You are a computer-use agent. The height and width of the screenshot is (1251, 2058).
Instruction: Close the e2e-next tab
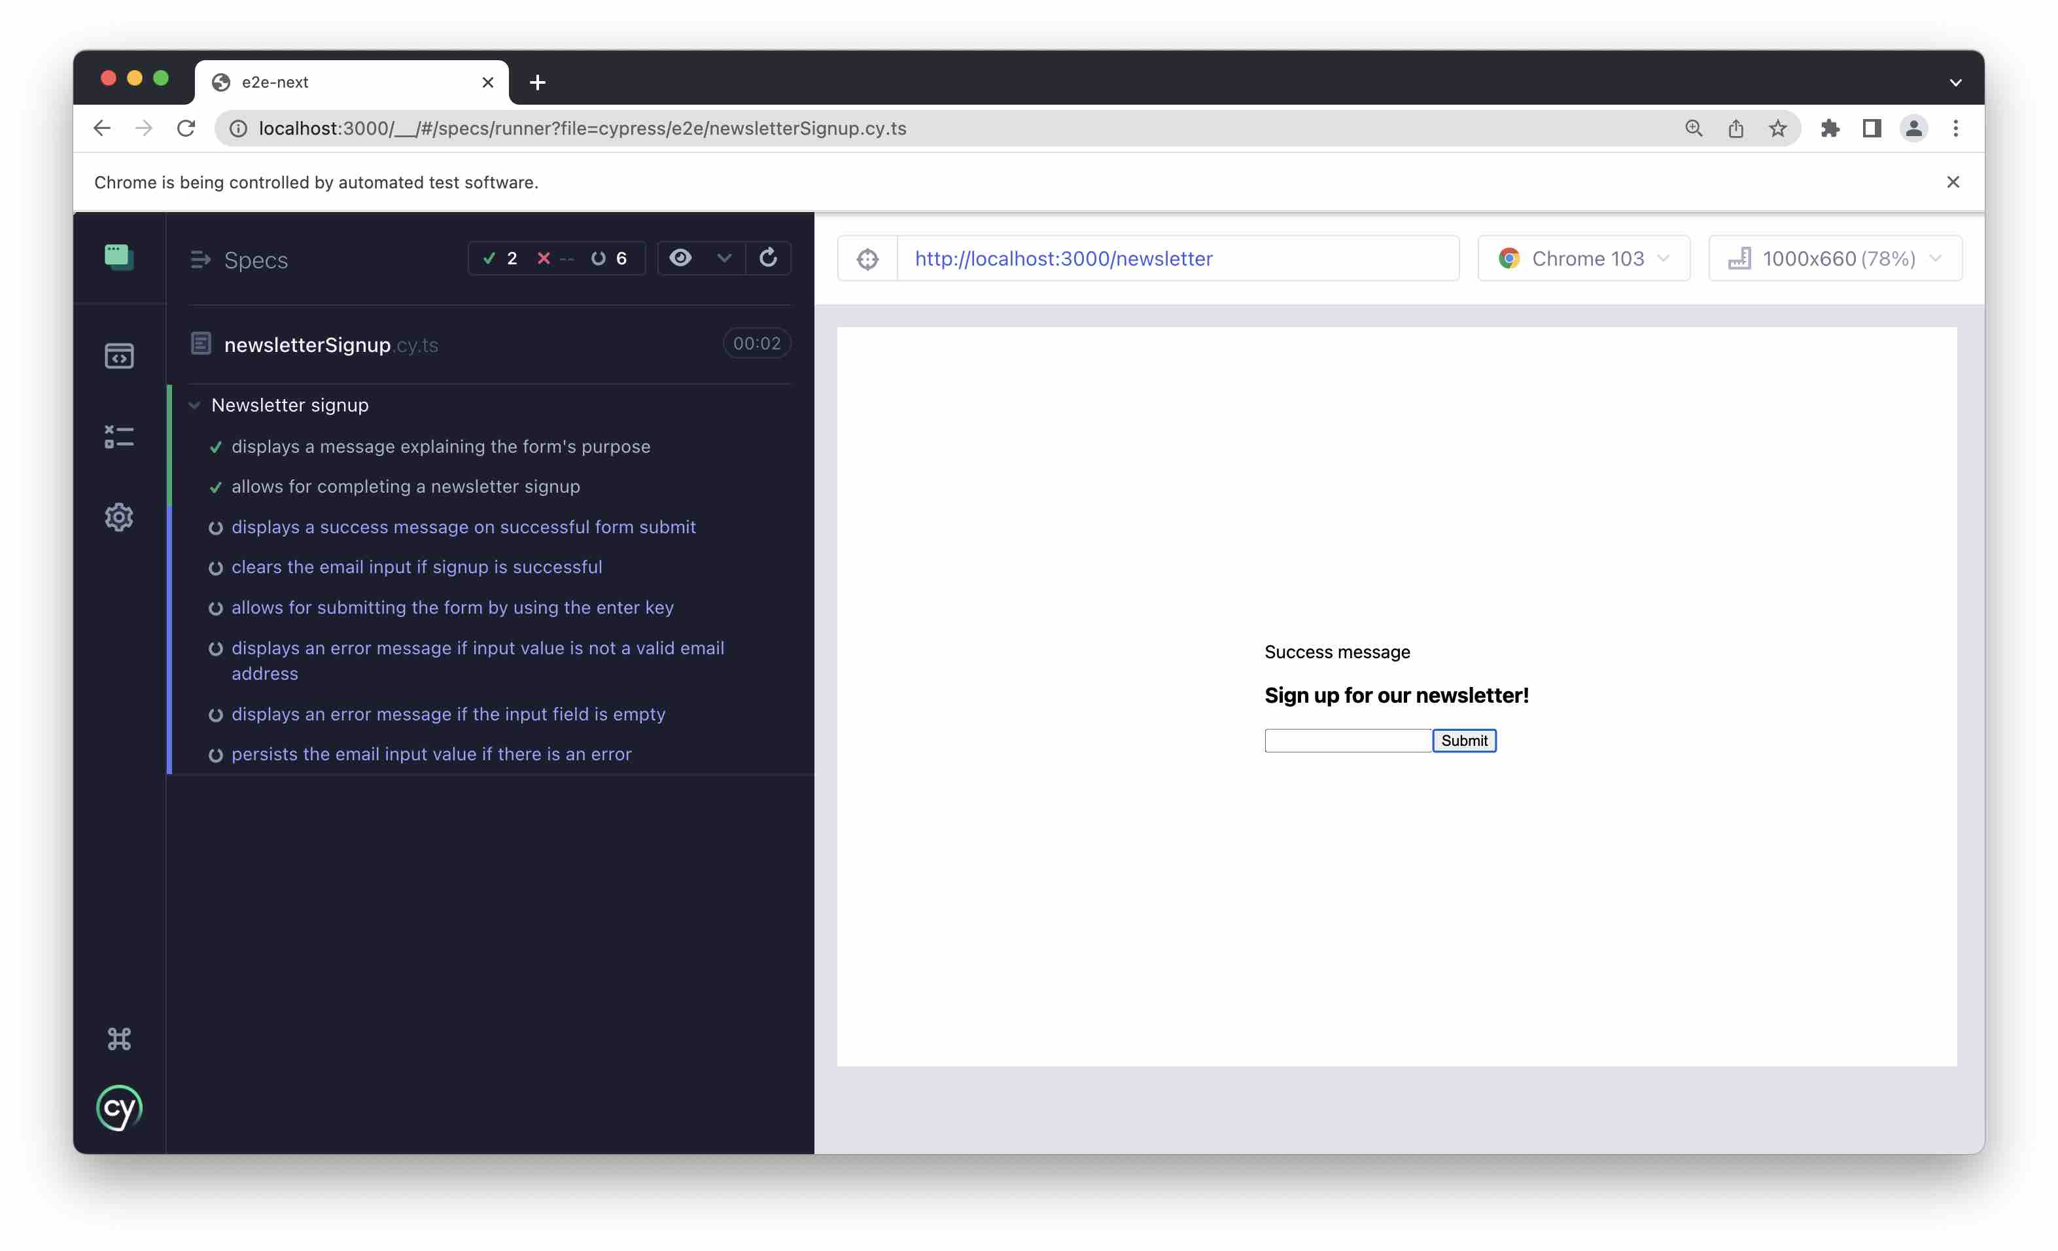488,82
